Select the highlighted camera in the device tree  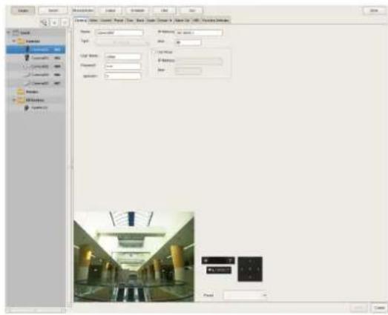click(x=36, y=50)
